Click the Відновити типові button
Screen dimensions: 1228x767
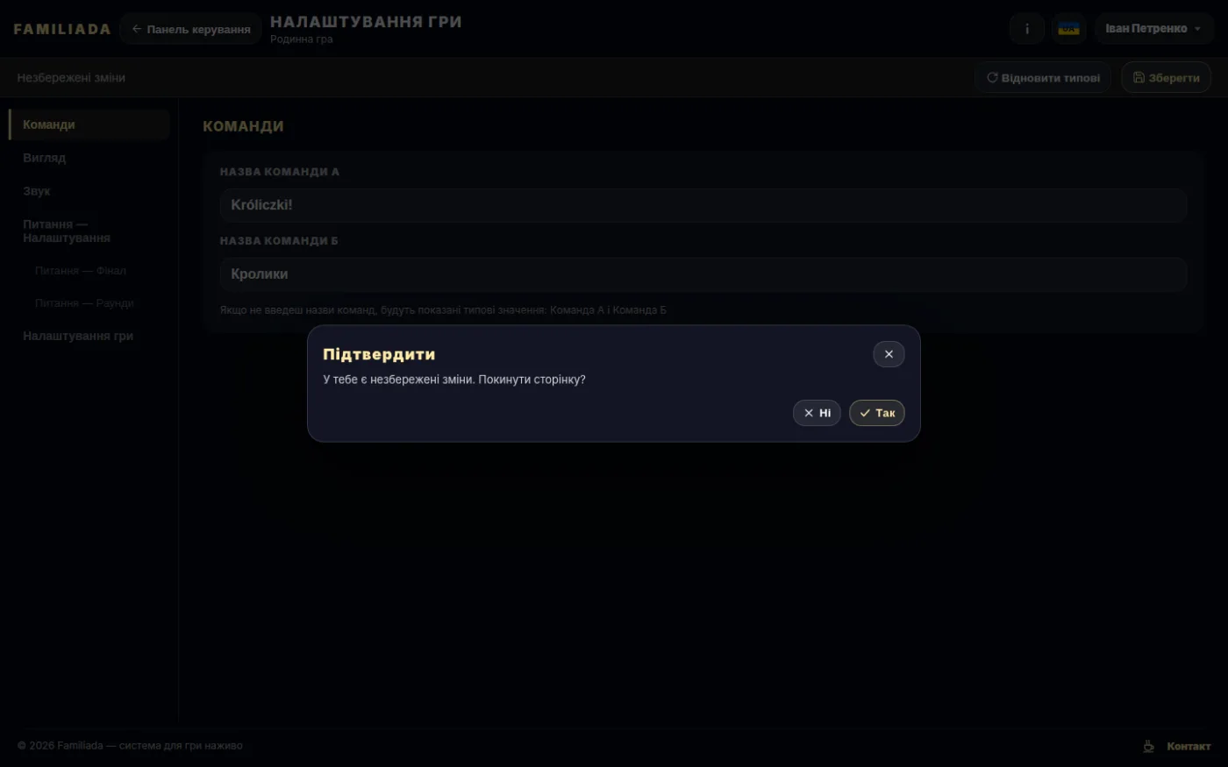(x=1043, y=77)
